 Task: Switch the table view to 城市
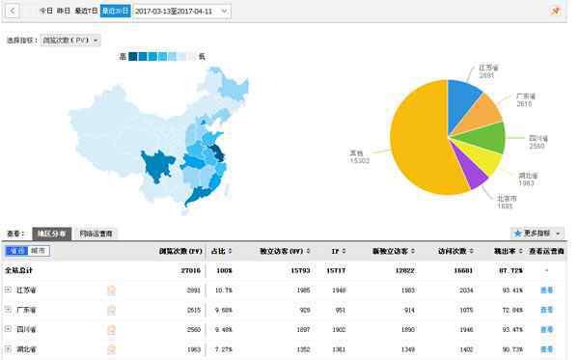point(39,251)
